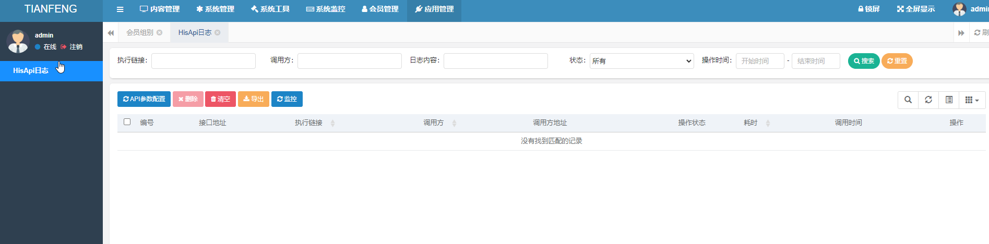Click 开始时间 date field
The width and height of the screenshot is (989, 244).
click(x=760, y=61)
